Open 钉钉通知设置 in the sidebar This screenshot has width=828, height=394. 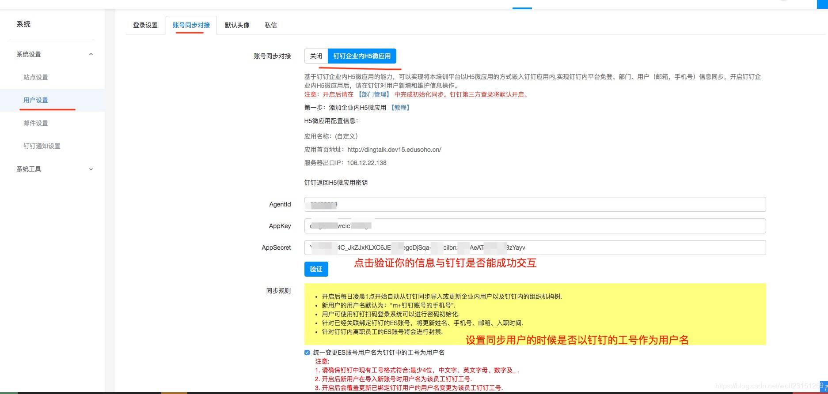click(42, 146)
